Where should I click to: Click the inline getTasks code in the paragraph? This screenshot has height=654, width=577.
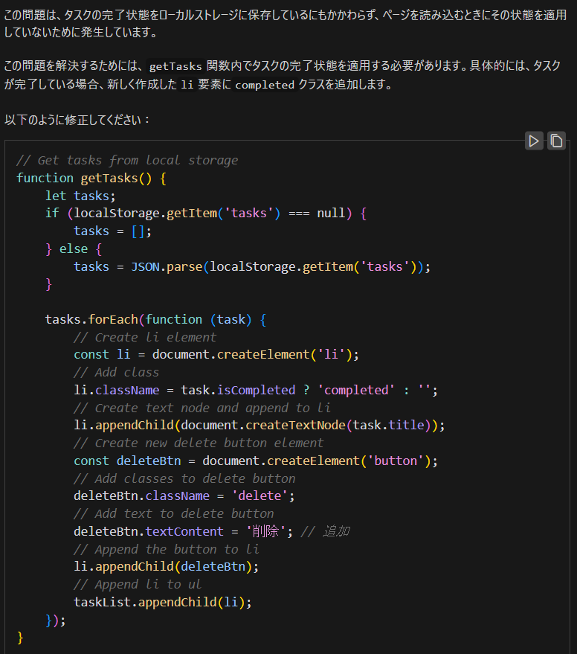coord(175,66)
